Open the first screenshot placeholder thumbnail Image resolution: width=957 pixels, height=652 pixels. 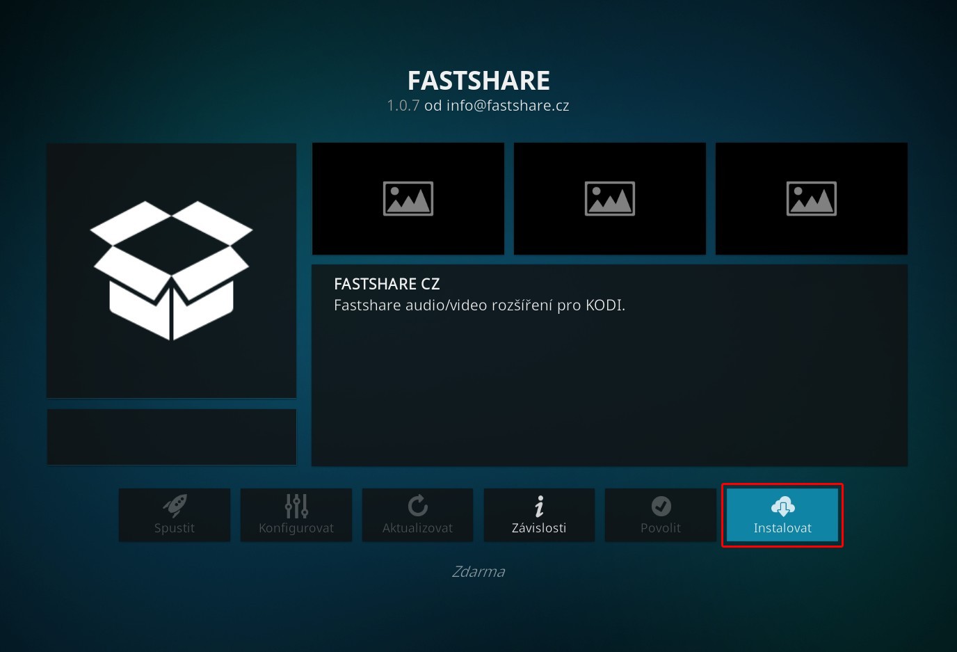point(408,198)
